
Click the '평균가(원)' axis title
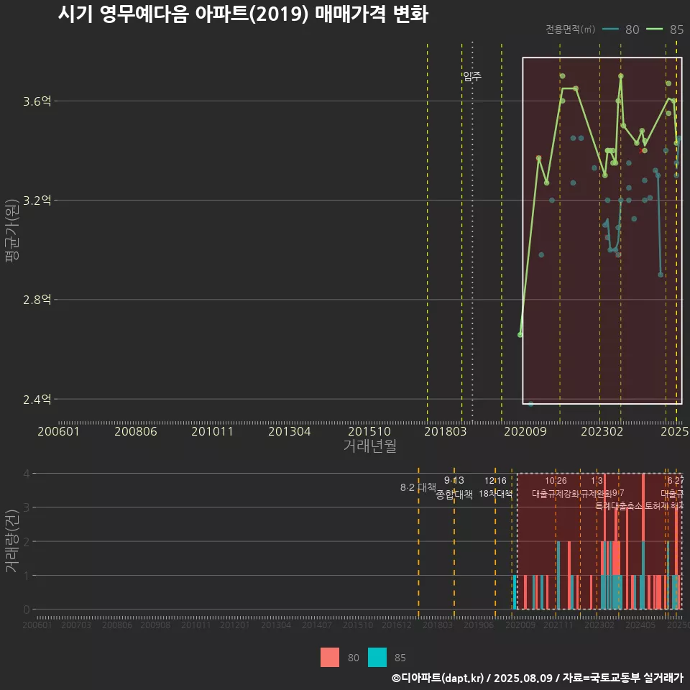(12, 231)
